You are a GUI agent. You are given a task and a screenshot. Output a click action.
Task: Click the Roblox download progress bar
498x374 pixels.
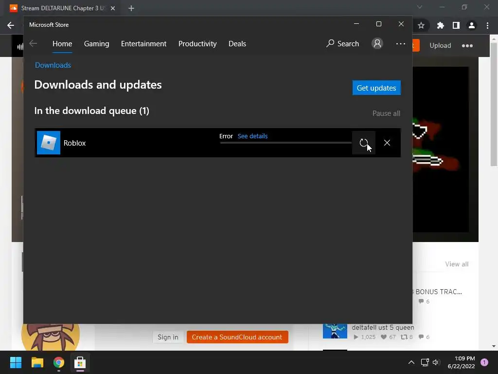pos(286,143)
